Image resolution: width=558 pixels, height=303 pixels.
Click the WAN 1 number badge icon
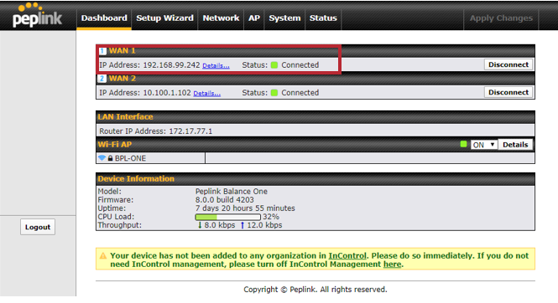point(102,51)
